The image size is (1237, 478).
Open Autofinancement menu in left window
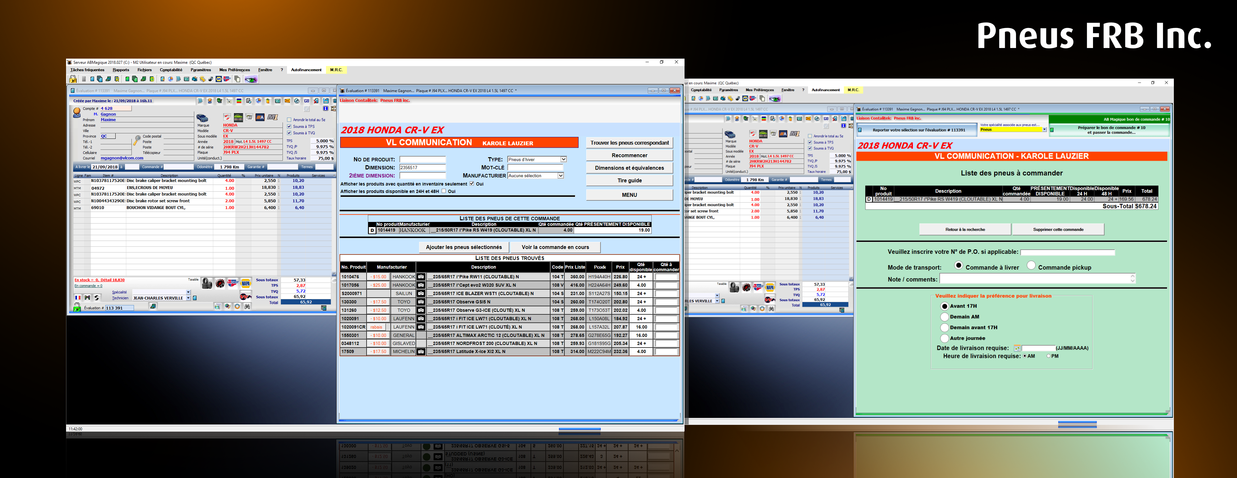(306, 70)
